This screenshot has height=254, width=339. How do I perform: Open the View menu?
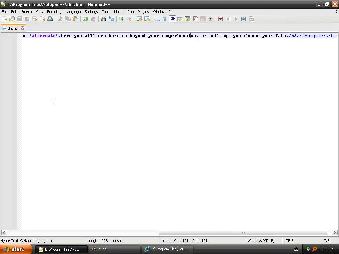click(39, 12)
